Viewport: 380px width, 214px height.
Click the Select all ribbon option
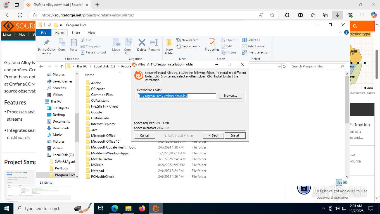tap(251, 40)
